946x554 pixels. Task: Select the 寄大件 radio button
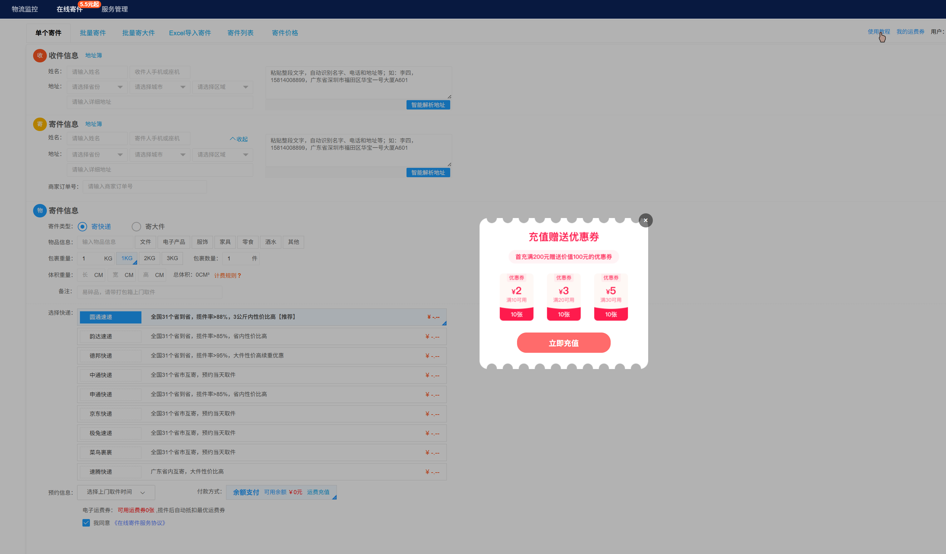coord(136,226)
